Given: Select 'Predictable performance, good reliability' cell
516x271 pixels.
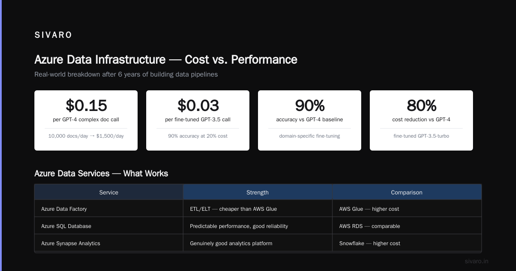Looking at the screenshot, I should coord(258,226).
